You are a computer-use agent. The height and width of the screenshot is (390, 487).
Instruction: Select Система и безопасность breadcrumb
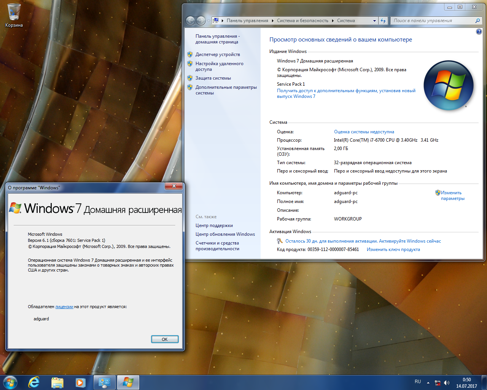302,21
